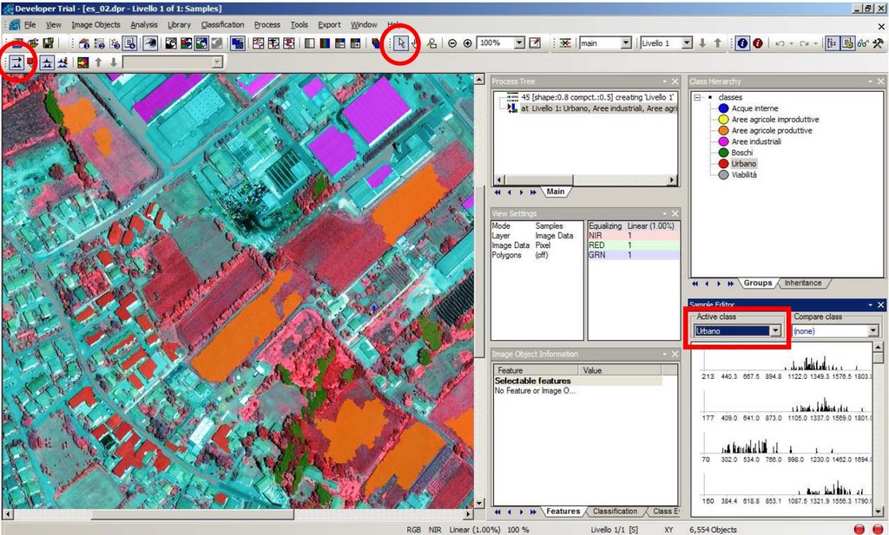Toggle the Sample Editor window button
This screenshot has height=535, width=889.
click(47, 62)
